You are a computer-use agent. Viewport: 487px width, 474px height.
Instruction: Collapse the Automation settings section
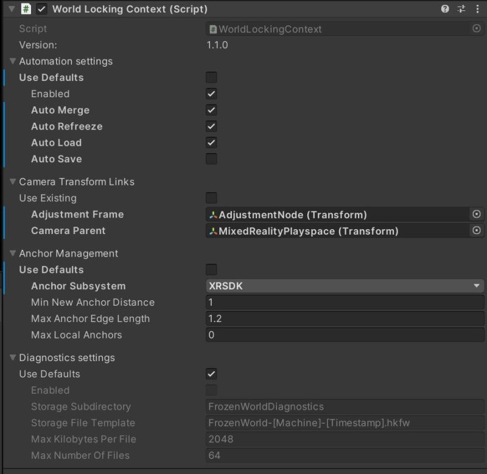pos(13,61)
